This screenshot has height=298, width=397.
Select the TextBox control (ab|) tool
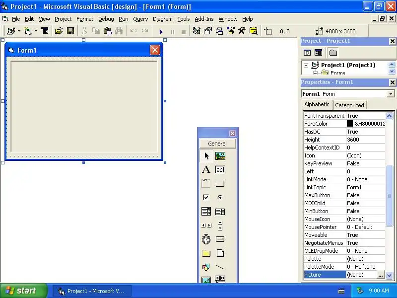(220, 169)
